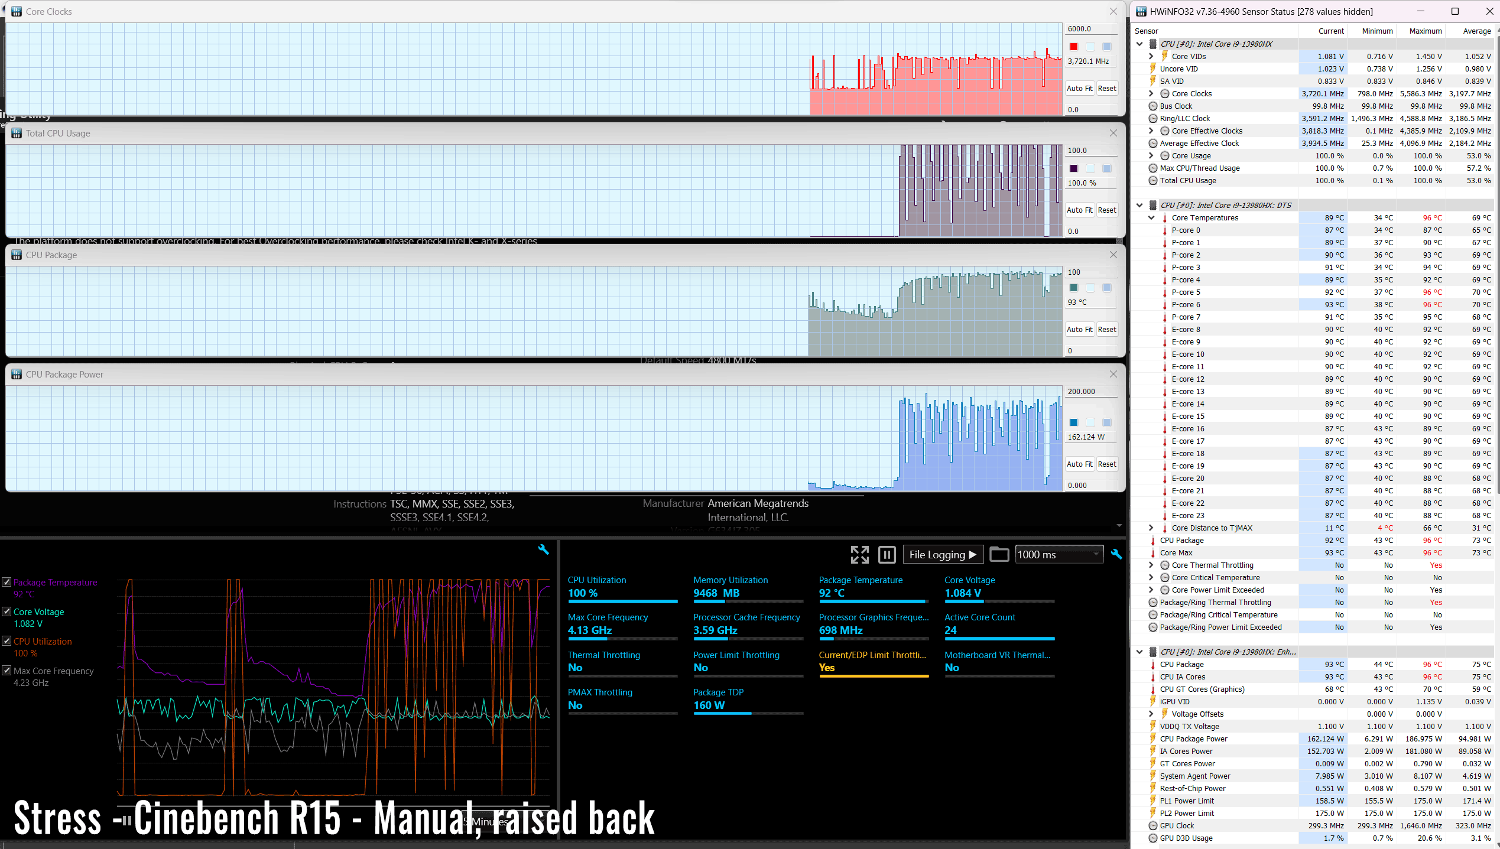The height and width of the screenshot is (849, 1500).
Task: Expand the Core Power Limit Exceeded row
Action: coord(1151,590)
